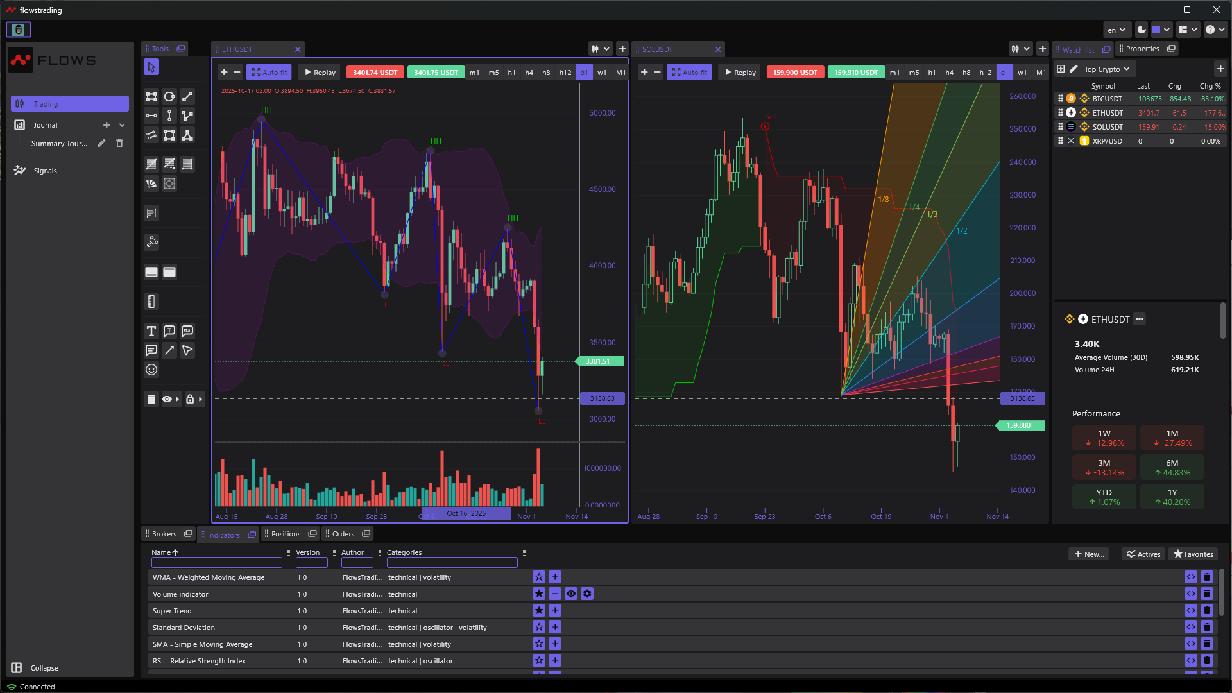Choose the rectangle shape tool
Viewport: 1232px width, 693px height.
click(x=151, y=96)
